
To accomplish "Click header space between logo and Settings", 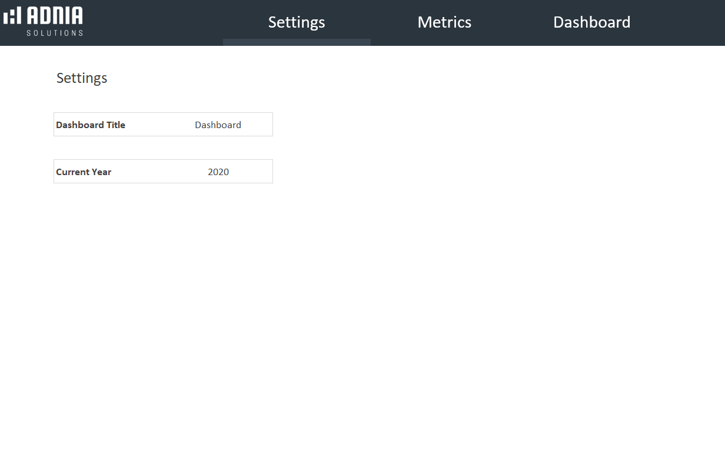I will point(153,22).
